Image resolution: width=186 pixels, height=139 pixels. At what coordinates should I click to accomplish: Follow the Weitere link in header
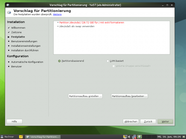(x=57, y=15)
